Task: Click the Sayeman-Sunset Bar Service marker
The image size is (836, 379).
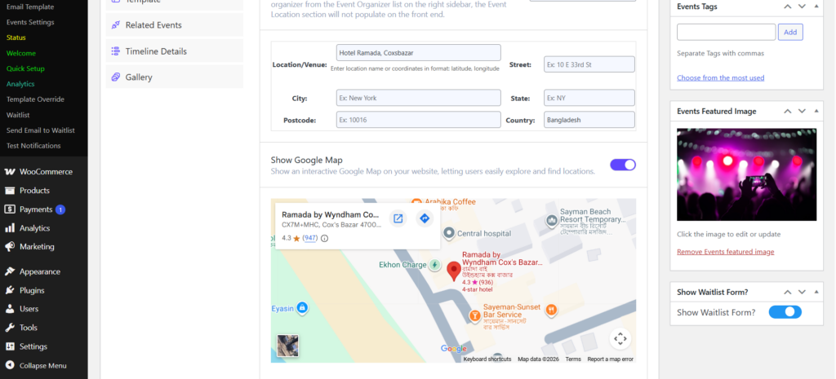Action: 474,315
